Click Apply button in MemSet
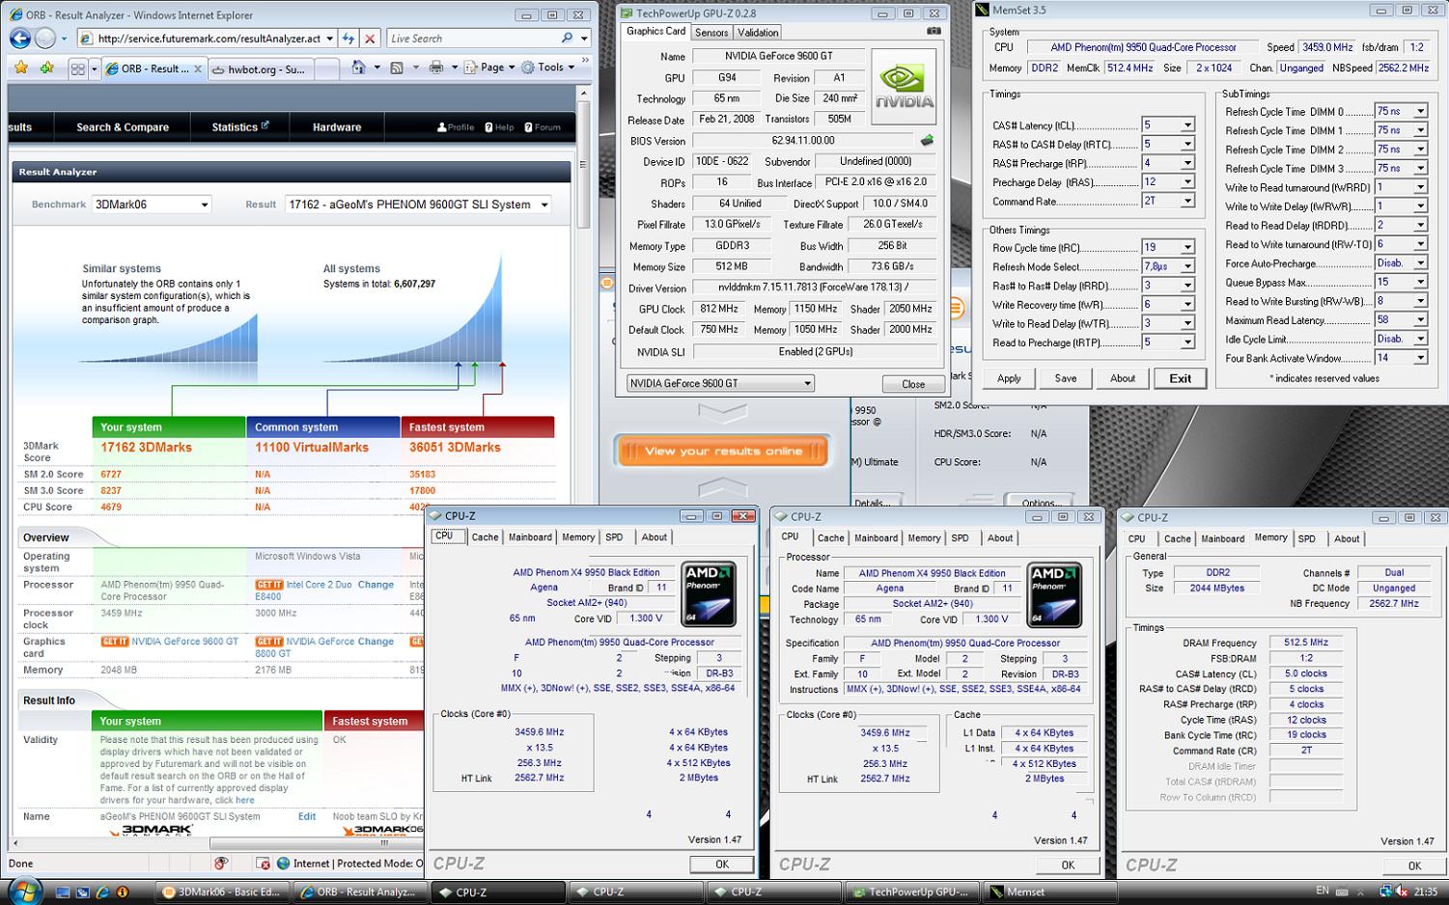Image resolution: width=1449 pixels, height=905 pixels. point(1009,378)
